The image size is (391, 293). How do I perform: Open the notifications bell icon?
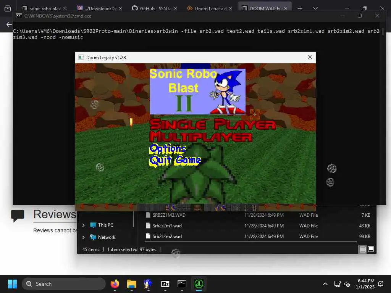pos(381,284)
